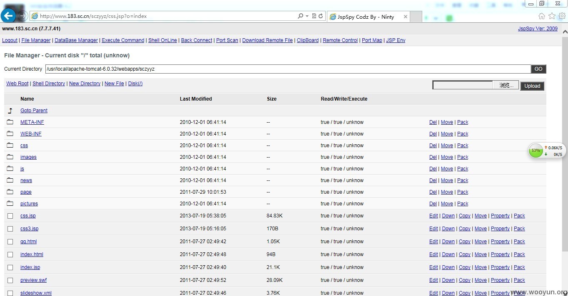Open Download Remote File menu link

pos(267,40)
